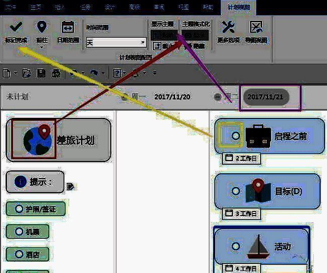Expand the dropdown arrow beside Undo icon
327x273 pixels.
(x=83, y=73)
